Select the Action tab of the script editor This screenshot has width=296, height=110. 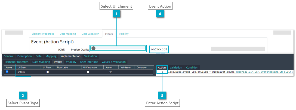click(x=162, y=67)
